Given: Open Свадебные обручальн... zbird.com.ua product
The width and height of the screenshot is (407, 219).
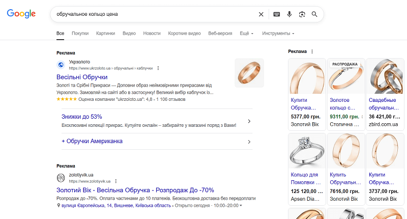Looking at the screenshot, I should (385, 94).
